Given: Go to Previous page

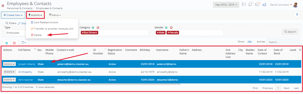Looking at the screenshot, I should 268,88.
